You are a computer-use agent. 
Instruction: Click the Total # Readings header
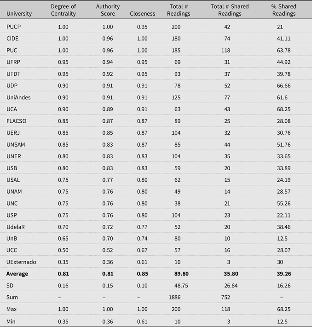179,10
